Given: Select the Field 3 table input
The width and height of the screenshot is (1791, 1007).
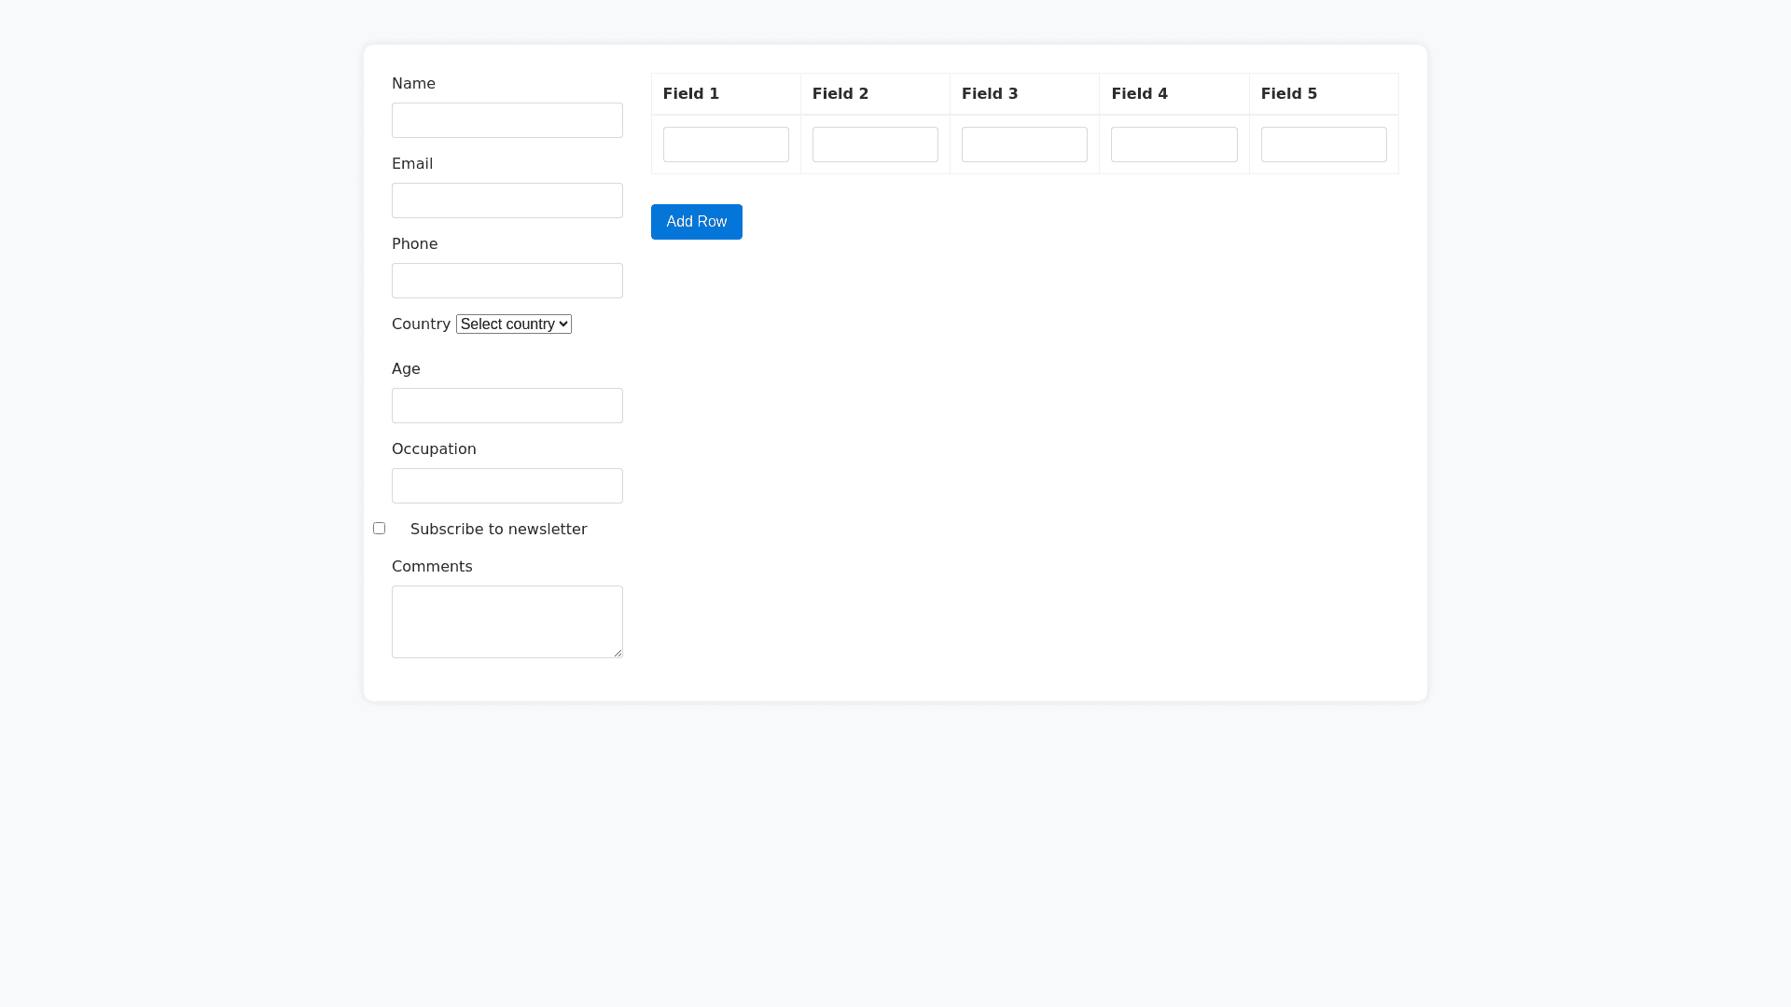Looking at the screenshot, I should point(1024,145).
